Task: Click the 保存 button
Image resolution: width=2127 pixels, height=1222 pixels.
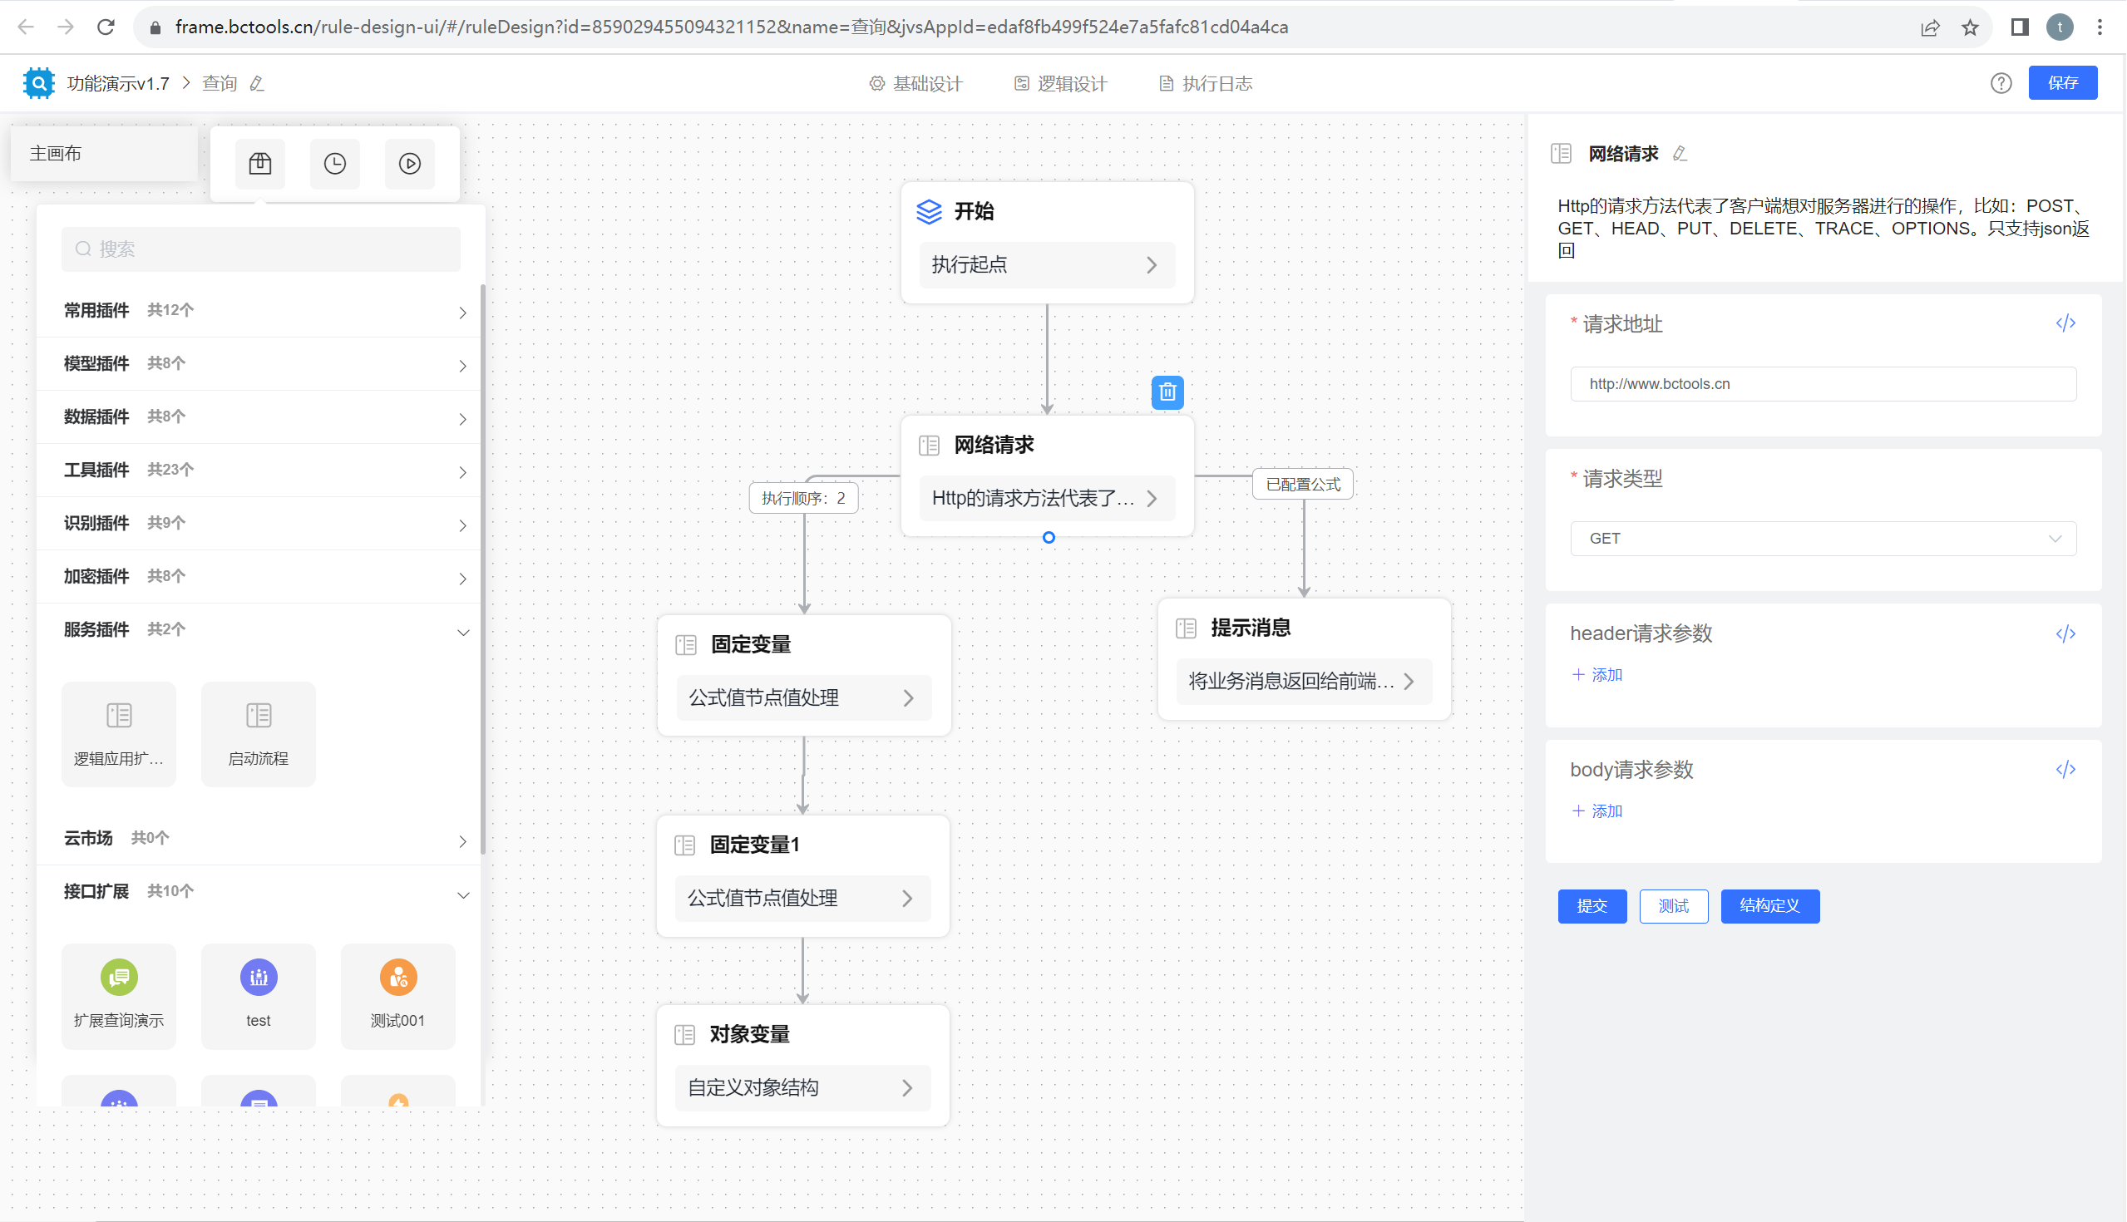Action: 2061,83
